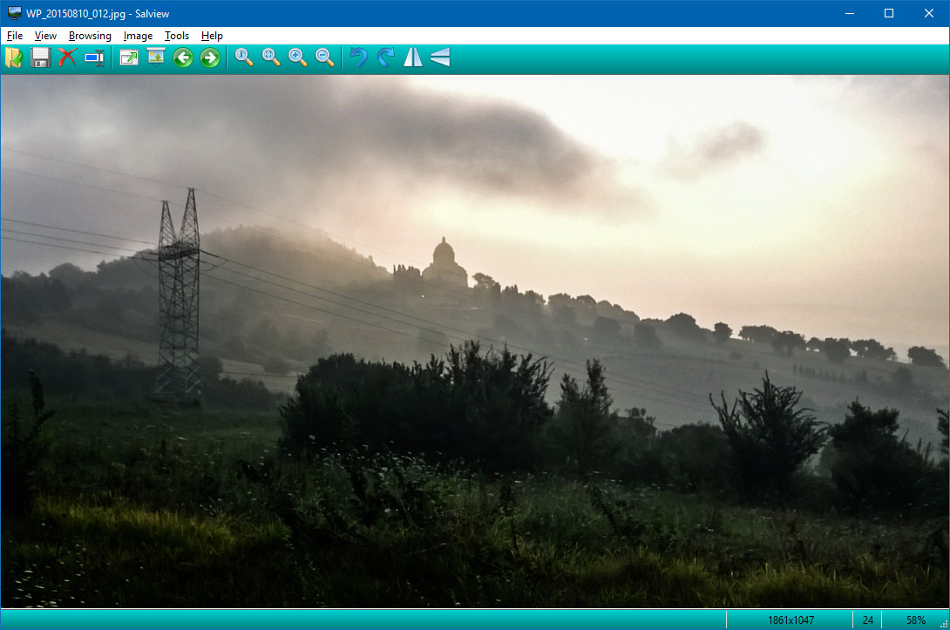Open the File menu
Image resolution: width=950 pixels, height=630 pixels.
(15, 36)
